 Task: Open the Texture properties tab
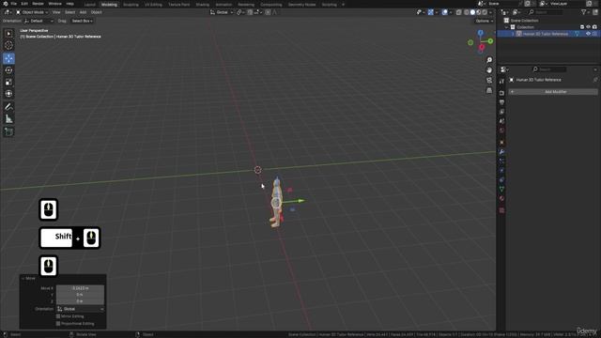pos(501,210)
